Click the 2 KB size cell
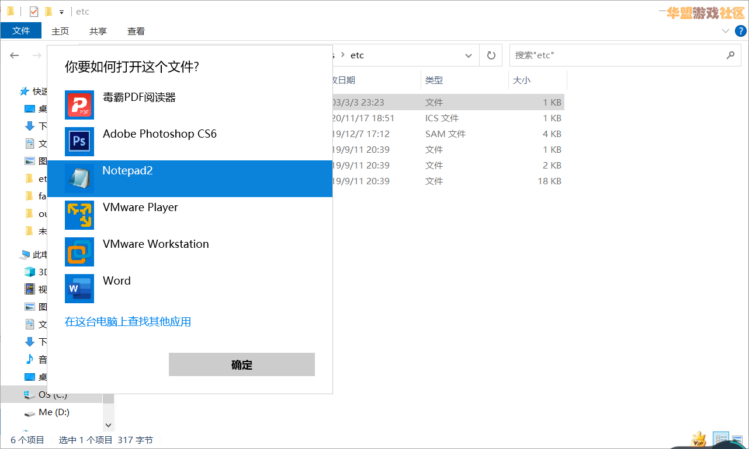The image size is (749, 449). pyautogui.click(x=552, y=165)
